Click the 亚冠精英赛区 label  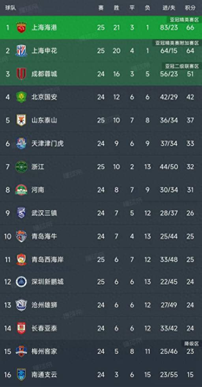click(x=184, y=20)
